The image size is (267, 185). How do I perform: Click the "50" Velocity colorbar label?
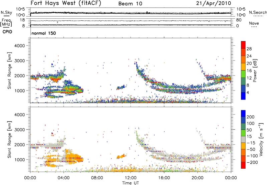[x=249, y=130]
